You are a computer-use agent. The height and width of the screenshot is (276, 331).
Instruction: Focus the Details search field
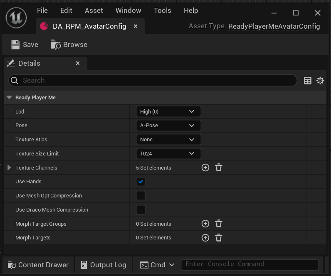click(153, 81)
